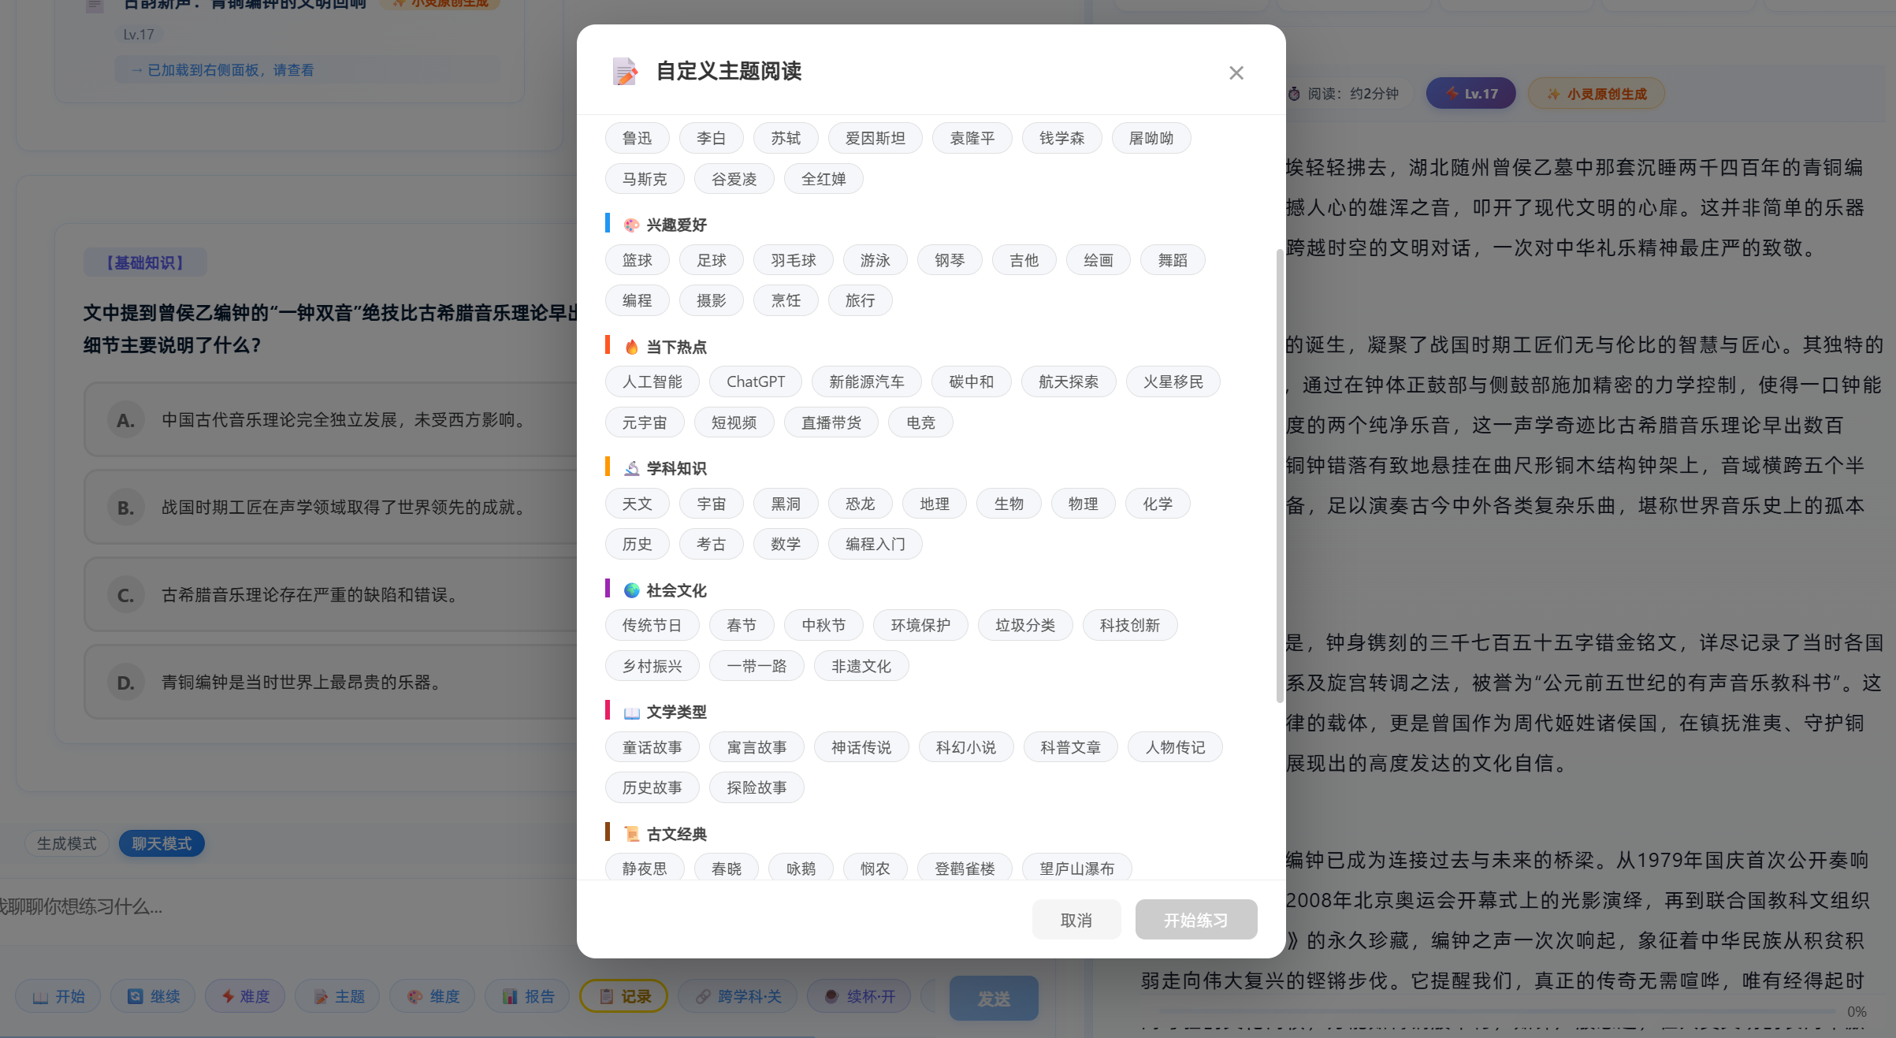
Task: Click the 记录 toolbar button in background
Action: (x=624, y=996)
